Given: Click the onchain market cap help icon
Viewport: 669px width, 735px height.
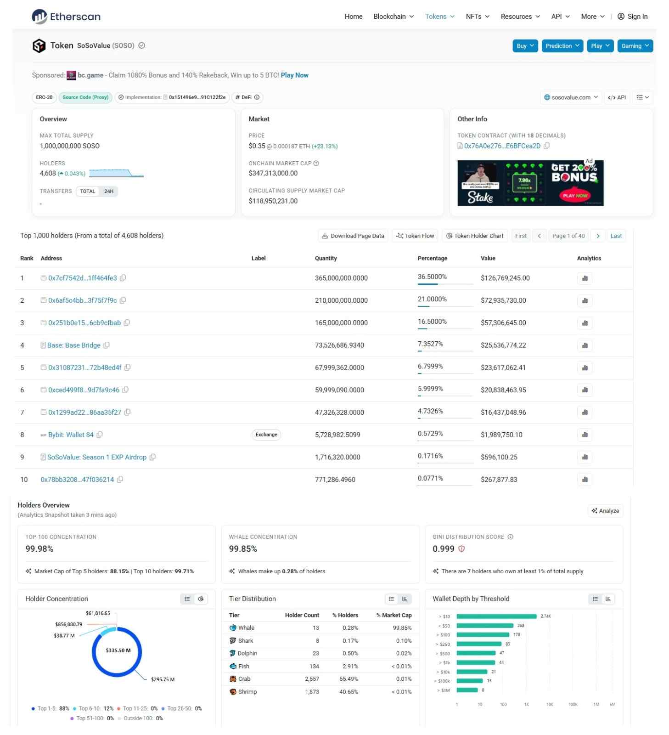Looking at the screenshot, I should [x=316, y=163].
